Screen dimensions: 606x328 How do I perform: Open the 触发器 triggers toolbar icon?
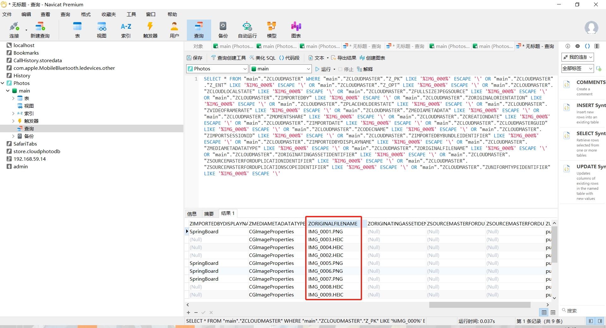[150, 30]
